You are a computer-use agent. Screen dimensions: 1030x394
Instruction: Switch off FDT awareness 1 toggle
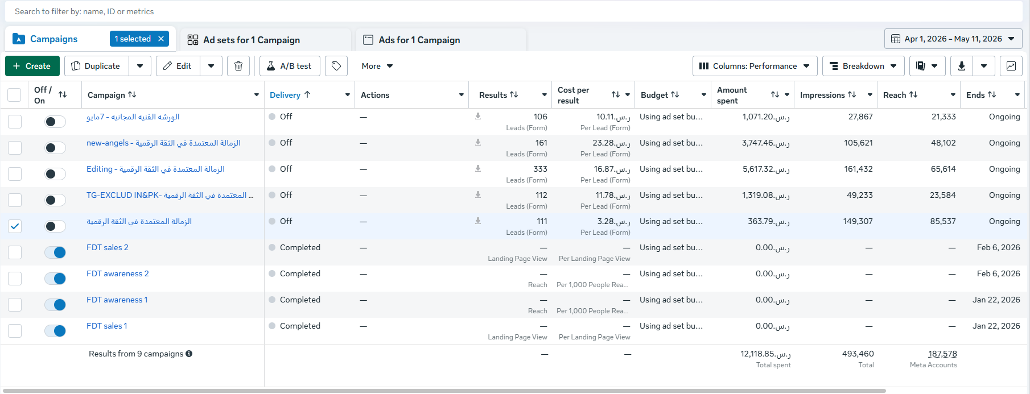pos(55,305)
